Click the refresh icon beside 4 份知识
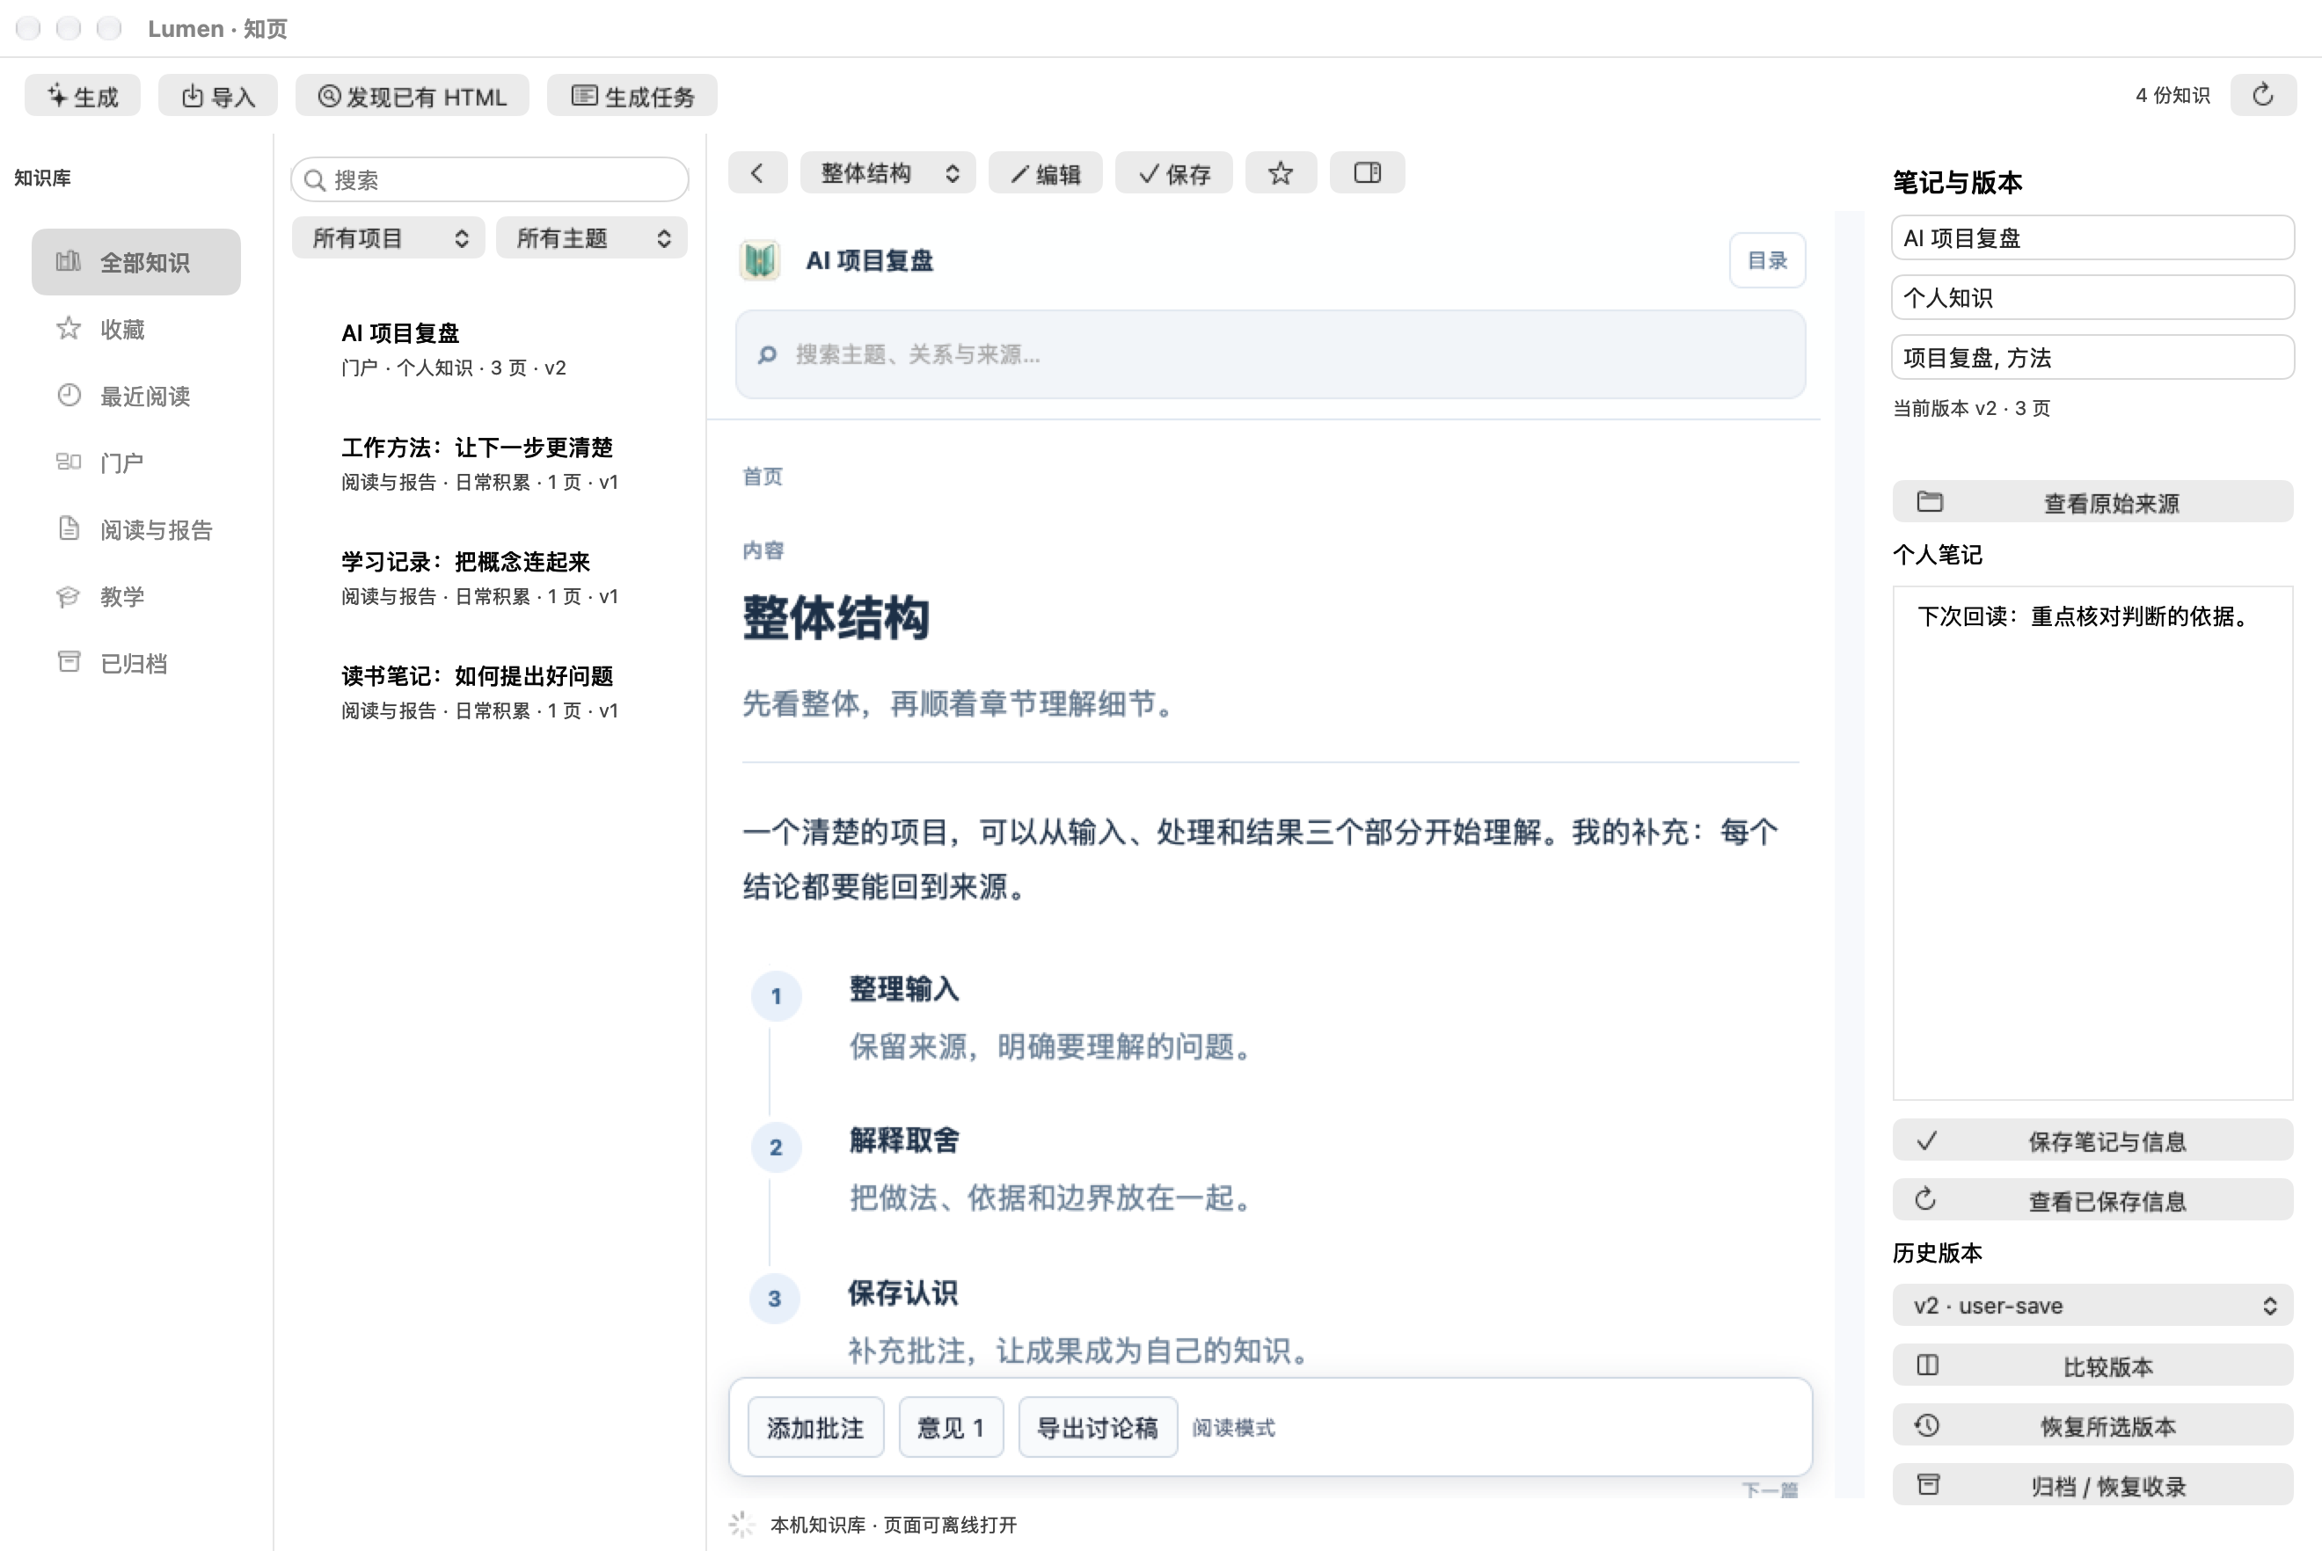 pos(2263,95)
